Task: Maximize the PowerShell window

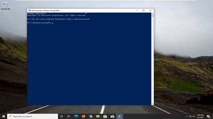Action: click(143, 11)
